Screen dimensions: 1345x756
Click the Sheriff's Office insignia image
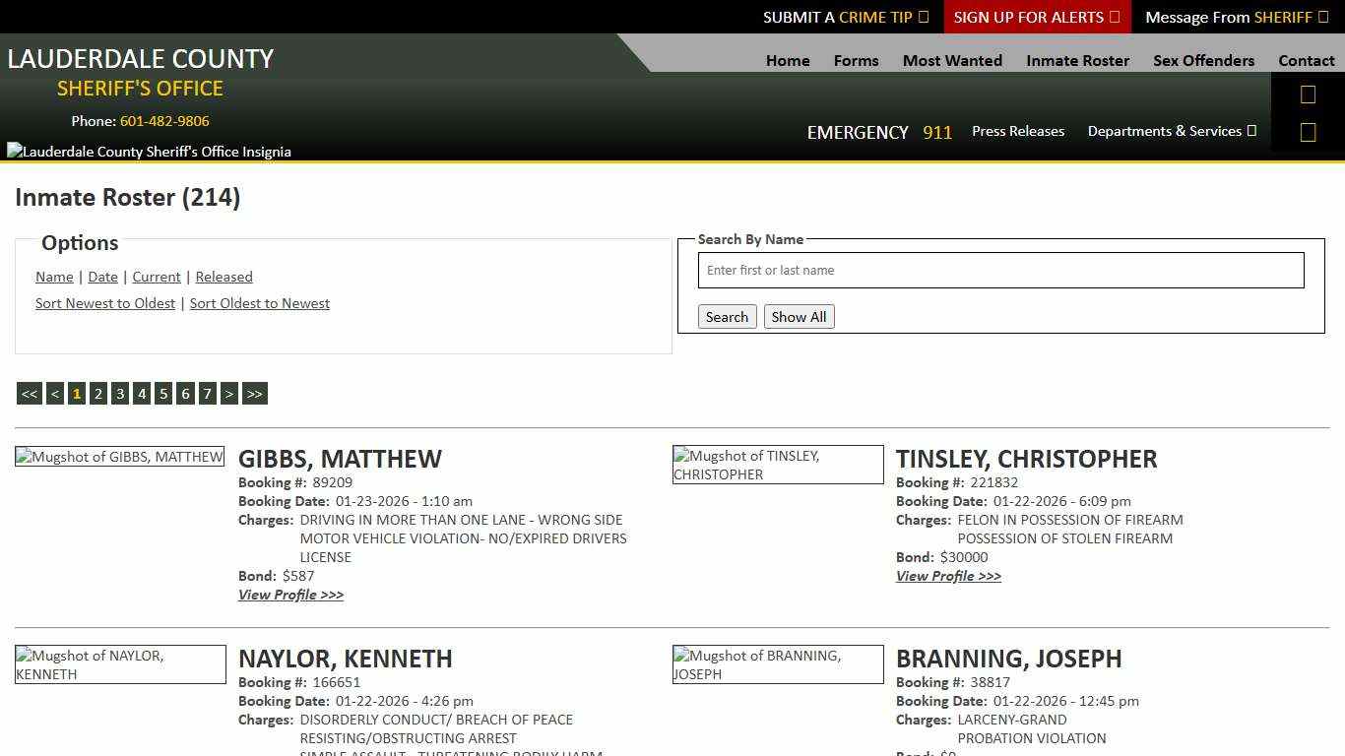[149, 151]
